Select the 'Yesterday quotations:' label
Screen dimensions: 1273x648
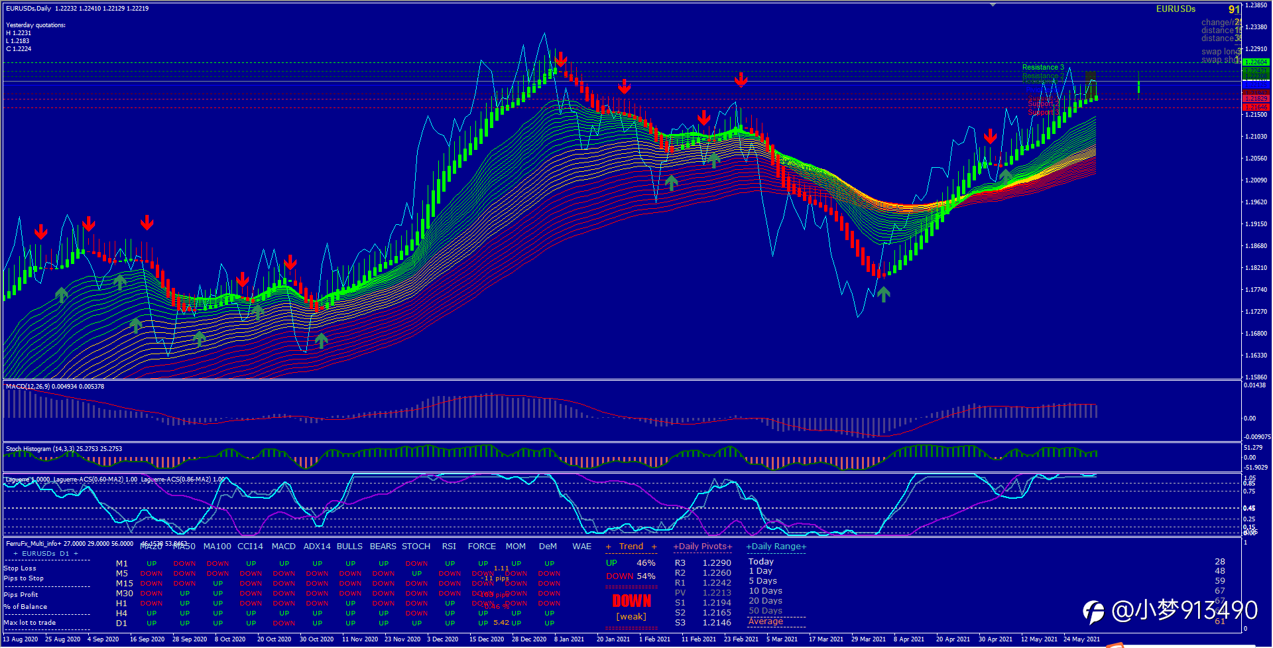click(36, 25)
